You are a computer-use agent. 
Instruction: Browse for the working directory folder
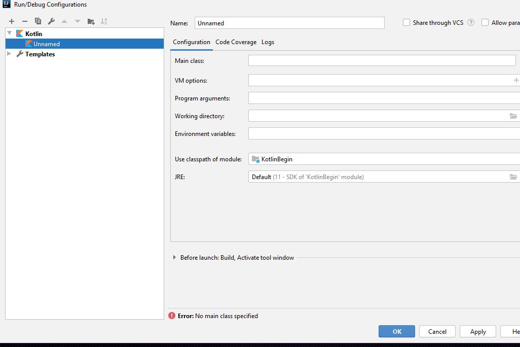(x=513, y=116)
